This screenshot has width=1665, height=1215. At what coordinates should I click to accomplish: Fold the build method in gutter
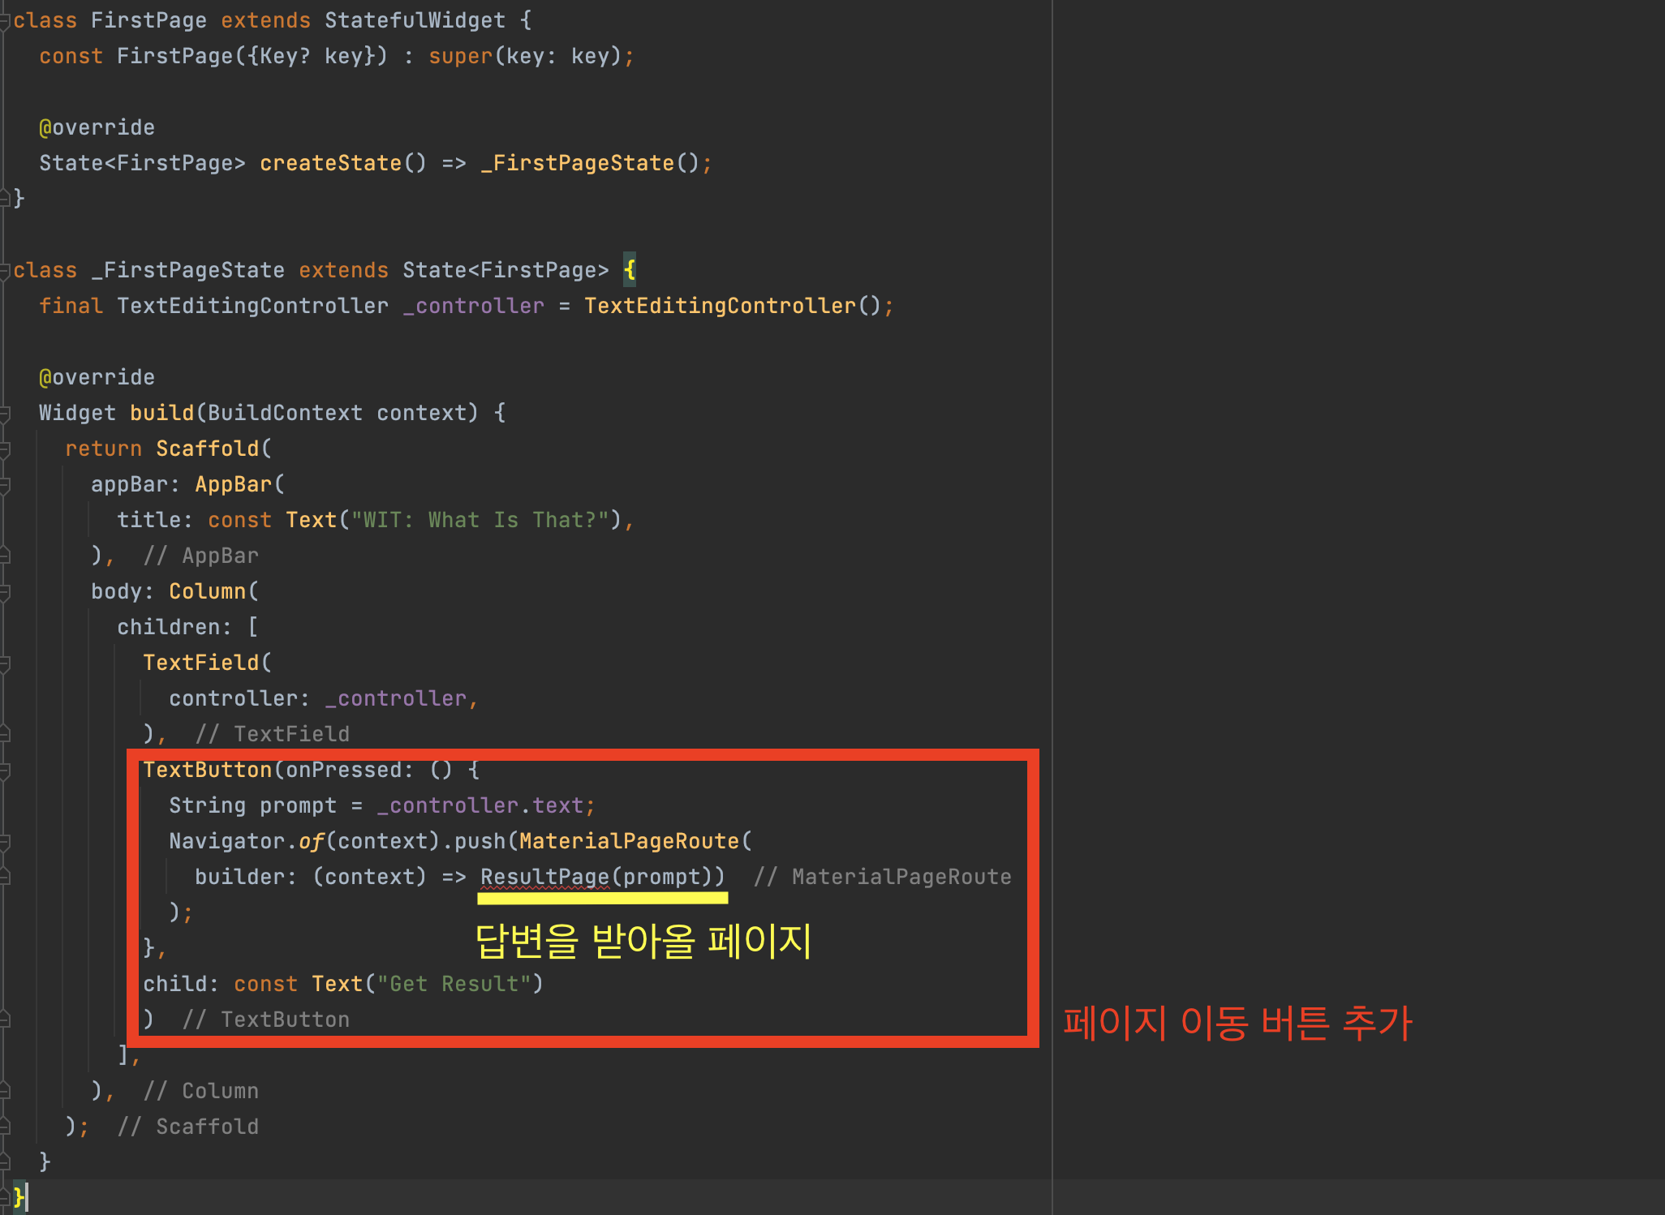tap(5, 414)
